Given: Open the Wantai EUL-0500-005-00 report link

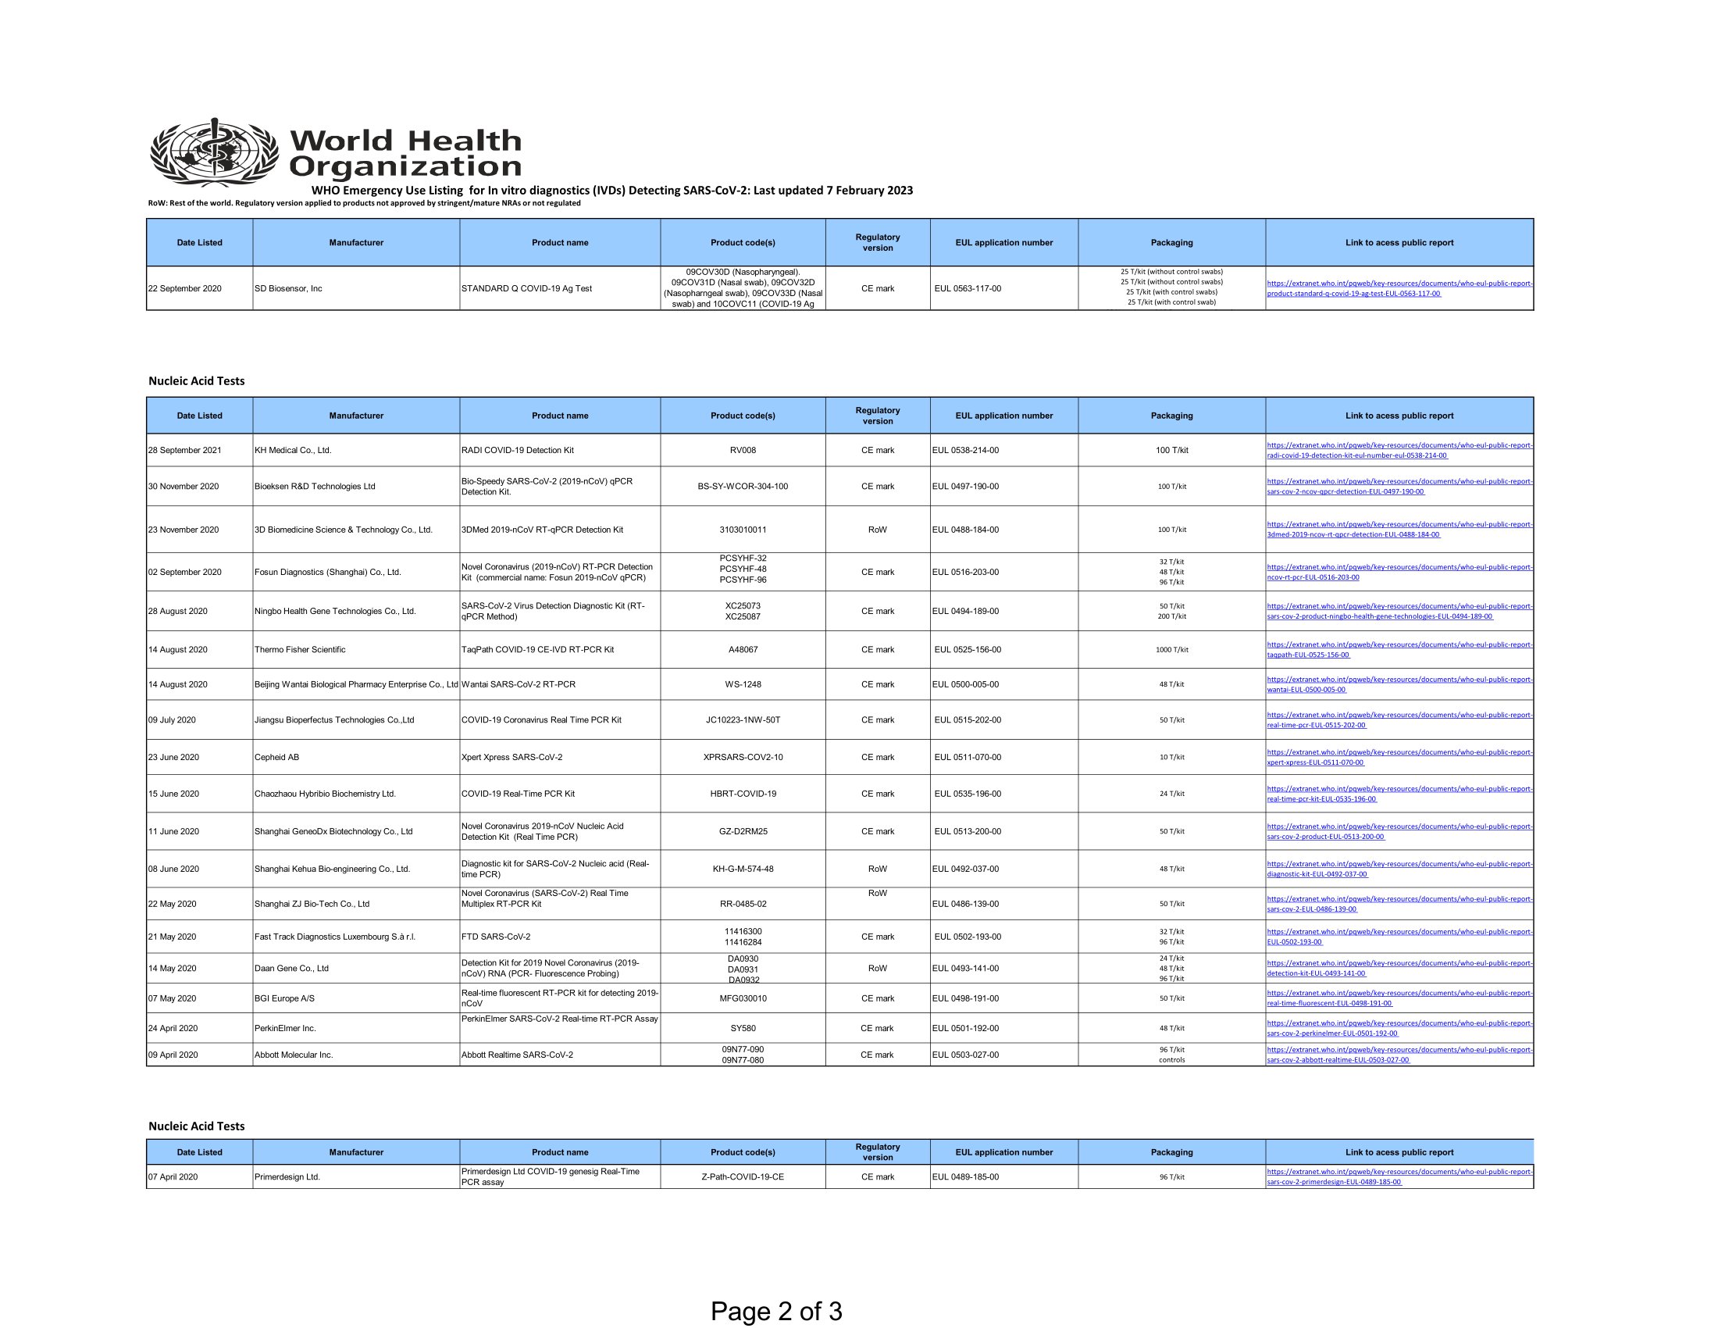Looking at the screenshot, I should 1399,684.
